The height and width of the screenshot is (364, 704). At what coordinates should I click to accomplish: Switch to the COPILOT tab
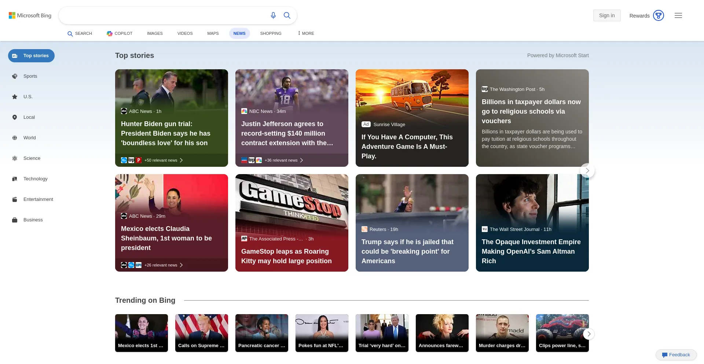pyautogui.click(x=120, y=33)
